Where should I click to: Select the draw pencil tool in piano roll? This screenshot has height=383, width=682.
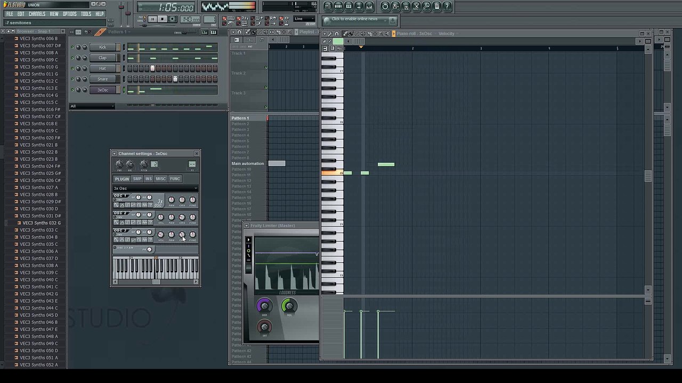point(345,34)
